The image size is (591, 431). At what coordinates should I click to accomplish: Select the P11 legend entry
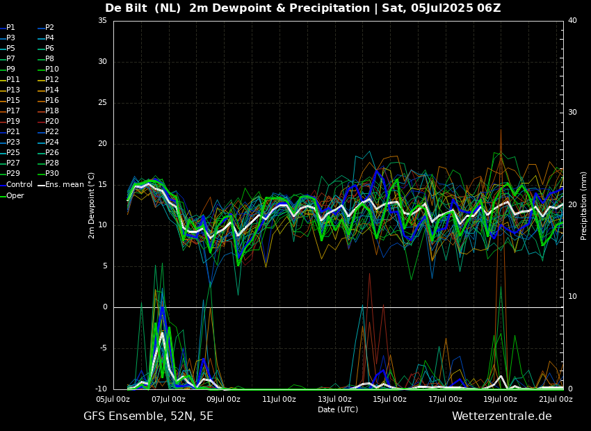point(13,80)
